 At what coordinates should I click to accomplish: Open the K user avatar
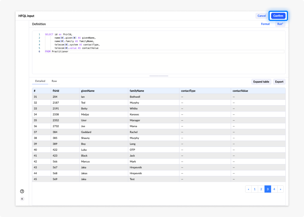(22, 199)
